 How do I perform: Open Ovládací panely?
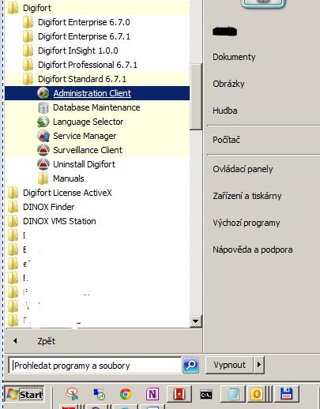tap(243, 169)
